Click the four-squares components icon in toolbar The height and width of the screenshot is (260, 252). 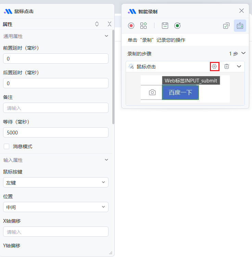143,26
